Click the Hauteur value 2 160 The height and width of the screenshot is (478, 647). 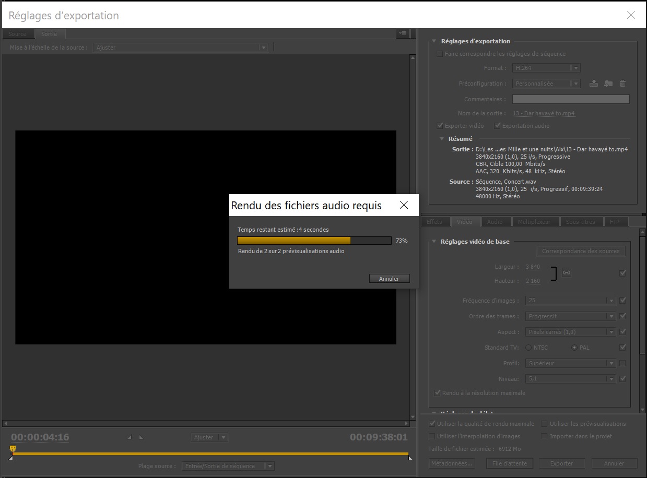(x=533, y=281)
